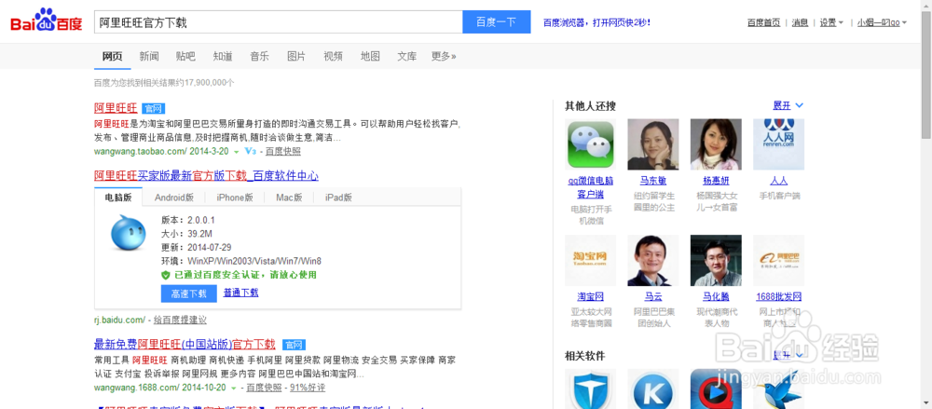
Task: Open 马云 photo thumbnail
Action: (652, 260)
